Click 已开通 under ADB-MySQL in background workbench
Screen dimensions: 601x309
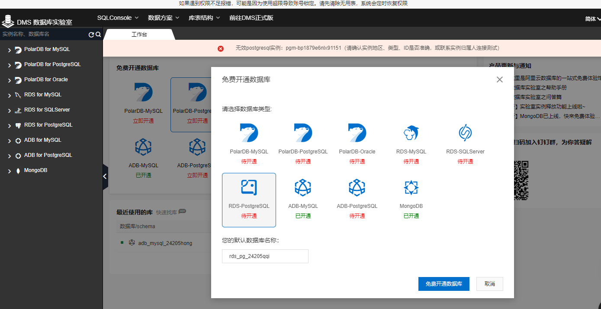pyautogui.click(x=143, y=175)
